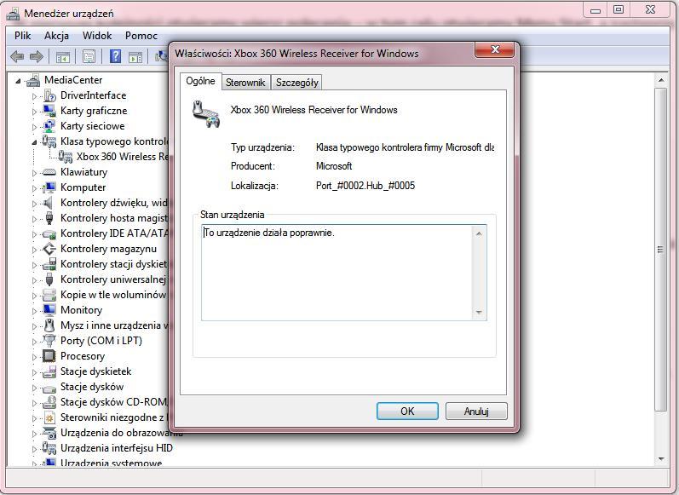Click the Klawiatury keyboard icon
The height and width of the screenshot is (495, 679).
49,172
